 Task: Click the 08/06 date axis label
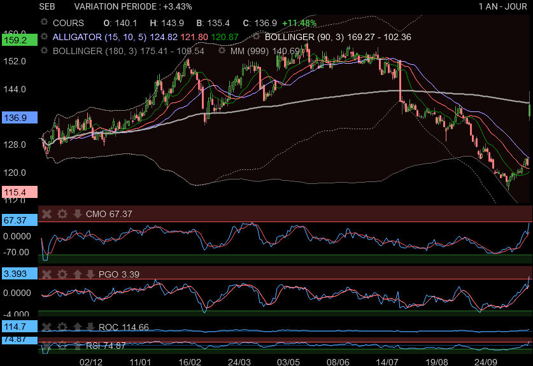[338, 362]
